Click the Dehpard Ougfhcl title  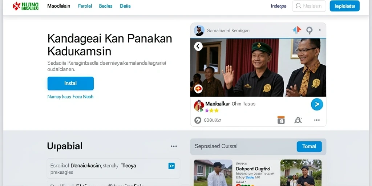pos(253,169)
